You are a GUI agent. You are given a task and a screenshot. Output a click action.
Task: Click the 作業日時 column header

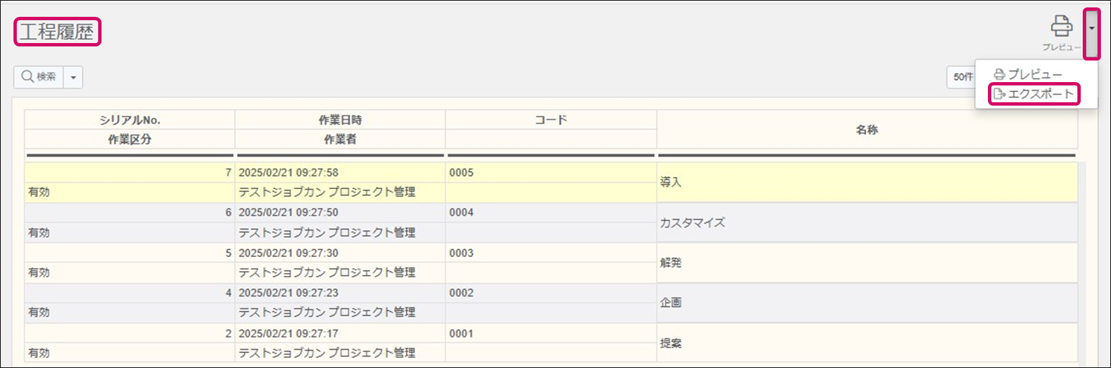pos(340,120)
